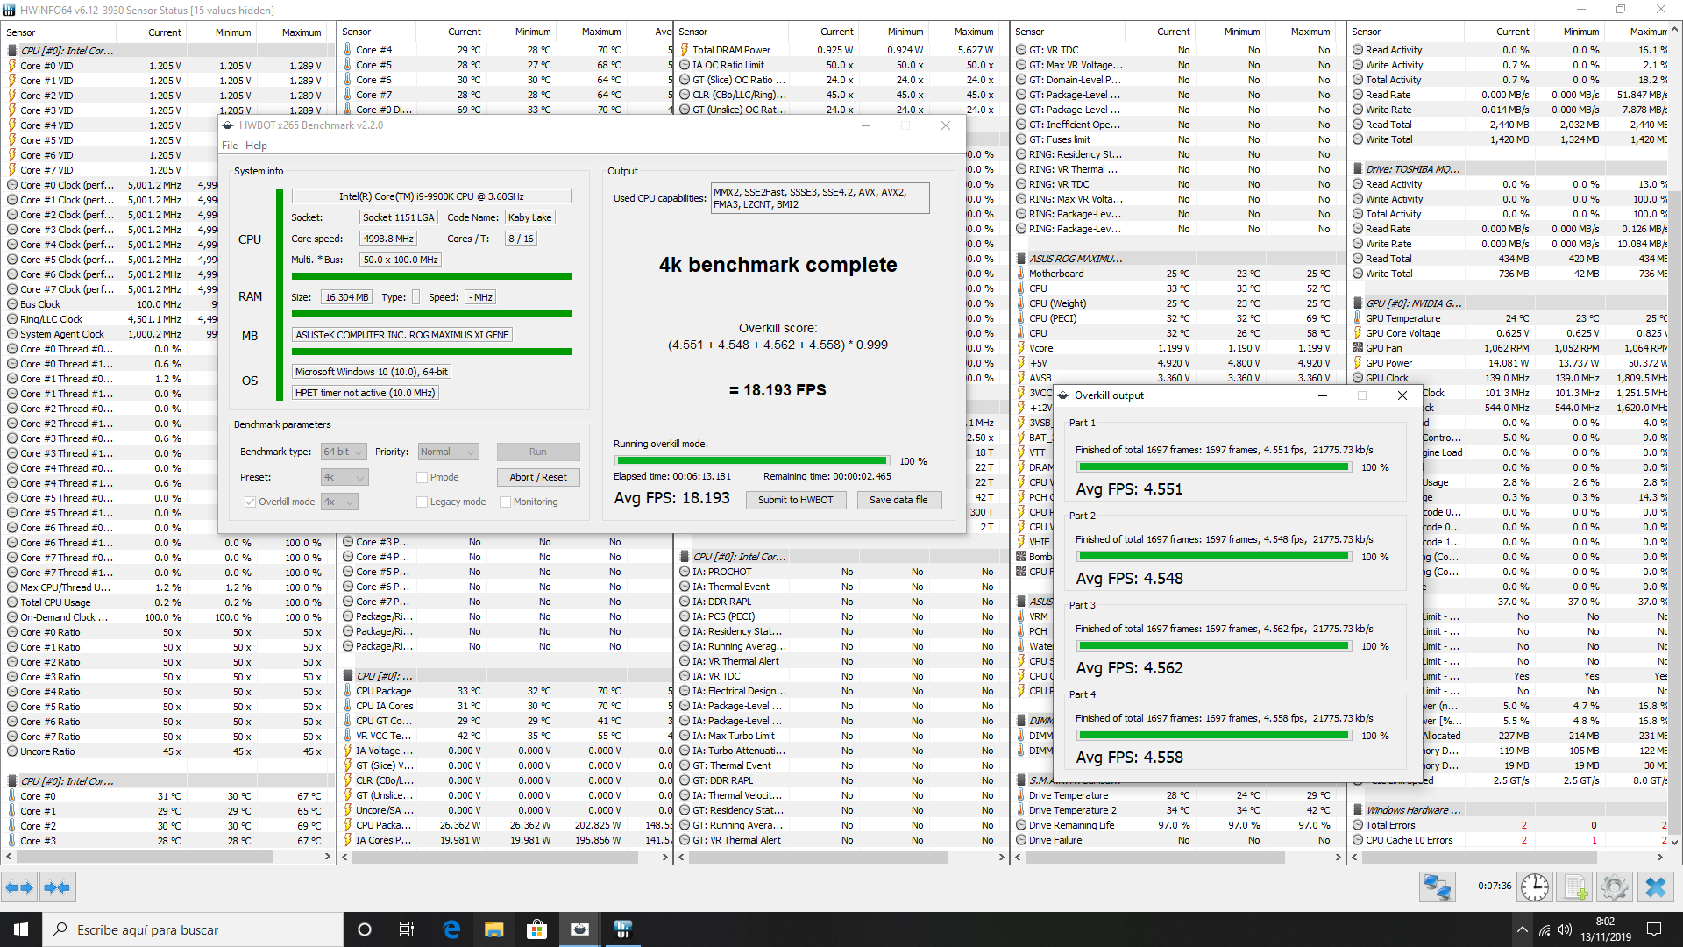Click the Submit to HWBOT button
Image resolution: width=1683 pixels, height=947 pixels.
[x=795, y=500]
